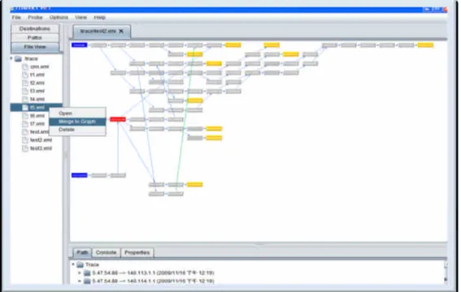Click the t7.xml file icon
The width and height of the screenshot is (461, 292).
coord(25,124)
